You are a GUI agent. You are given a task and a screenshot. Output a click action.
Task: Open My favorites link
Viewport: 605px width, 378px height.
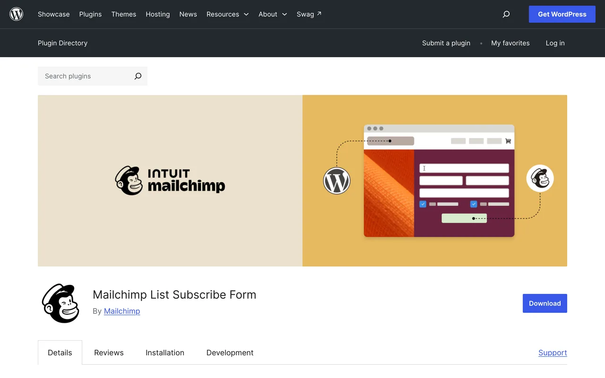[x=510, y=43]
